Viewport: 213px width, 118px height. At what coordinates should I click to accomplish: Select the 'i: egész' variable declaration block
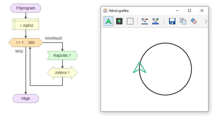26,25
